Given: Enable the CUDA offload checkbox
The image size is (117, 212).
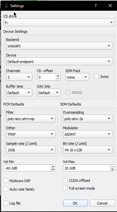Looking at the screenshot, I should [x=65, y=180].
